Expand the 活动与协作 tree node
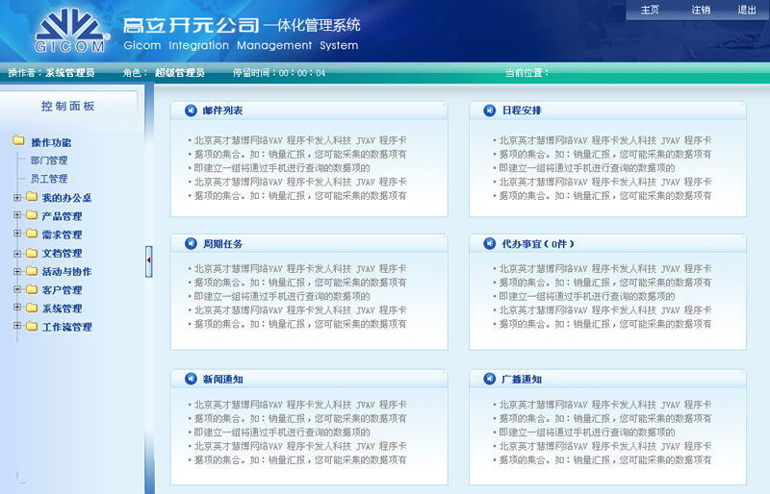The height and width of the screenshot is (494, 770). 17,271
